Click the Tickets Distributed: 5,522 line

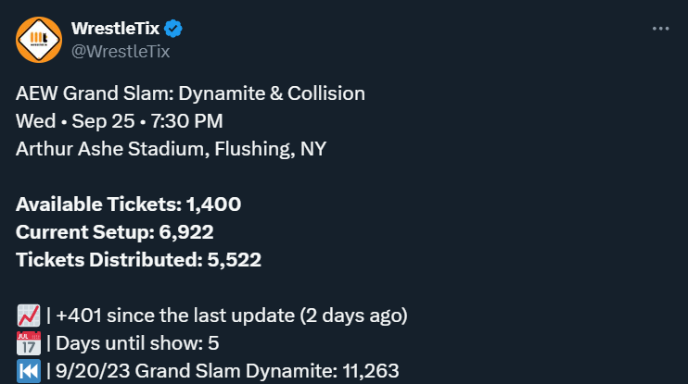tap(138, 260)
